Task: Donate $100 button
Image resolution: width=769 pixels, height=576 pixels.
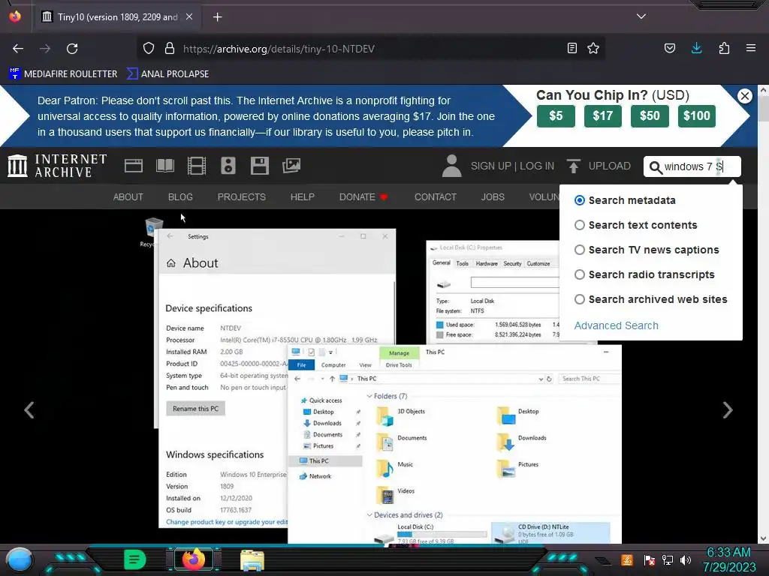Action: 696,116
